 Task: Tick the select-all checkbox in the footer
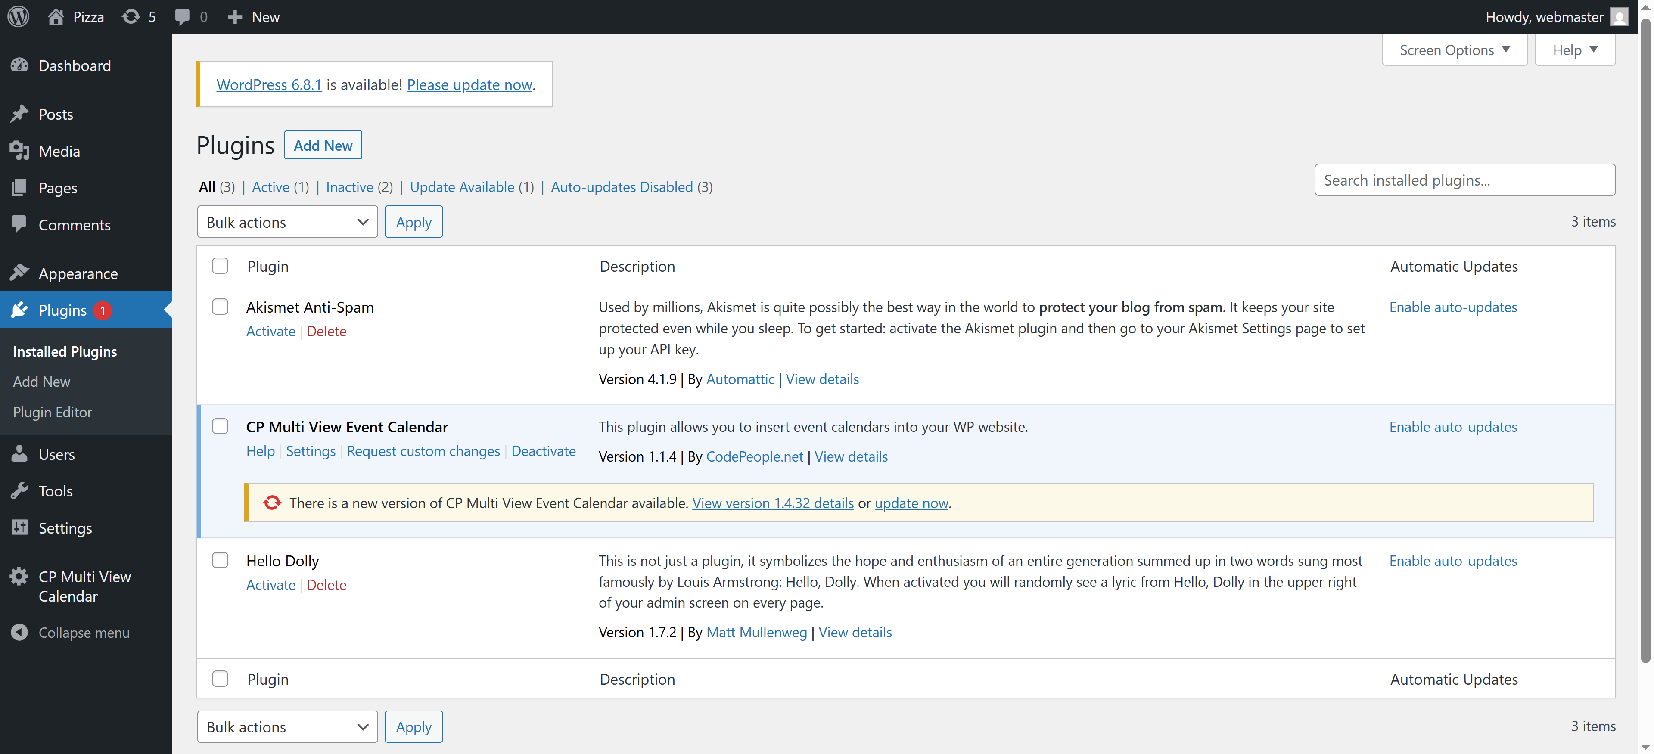[x=220, y=679]
